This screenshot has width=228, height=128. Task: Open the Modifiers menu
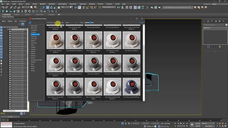(x=43, y=4)
